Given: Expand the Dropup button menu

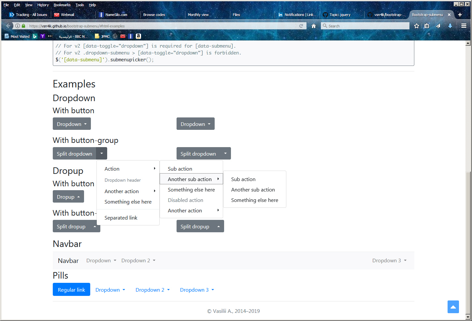Looking at the screenshot, I should (x=68, y=197).
